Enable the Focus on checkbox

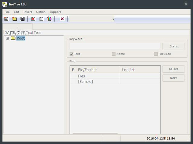[x=156, y=54]
